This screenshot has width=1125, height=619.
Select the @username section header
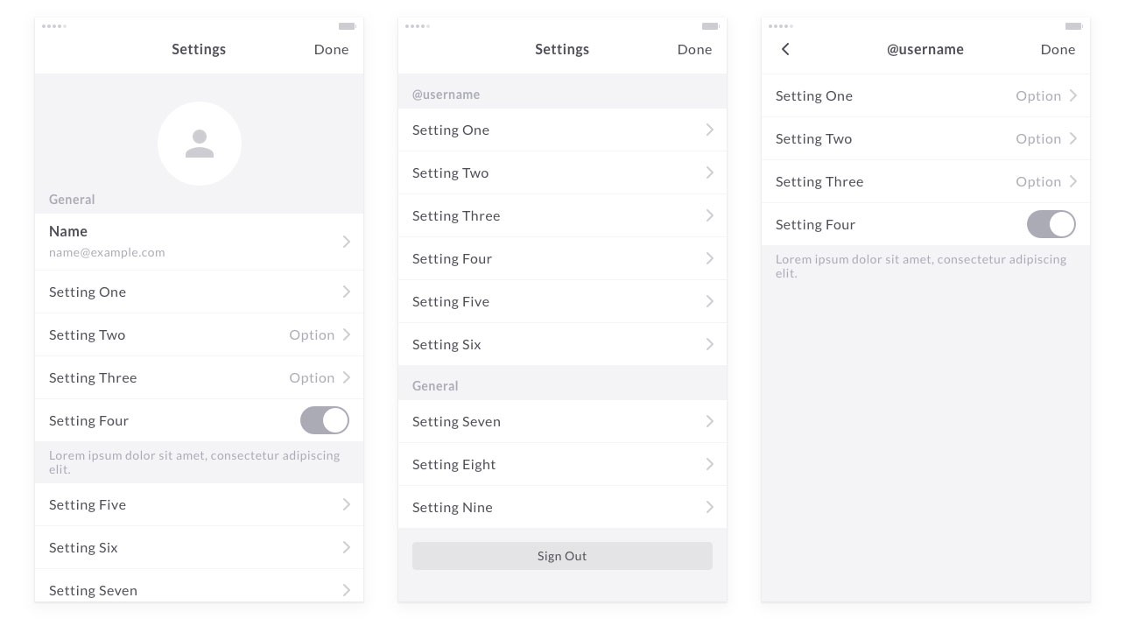click(x=446, y=95)
